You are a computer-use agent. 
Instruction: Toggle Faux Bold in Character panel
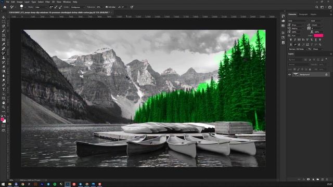pyautogui.click(x=291, y=39)
